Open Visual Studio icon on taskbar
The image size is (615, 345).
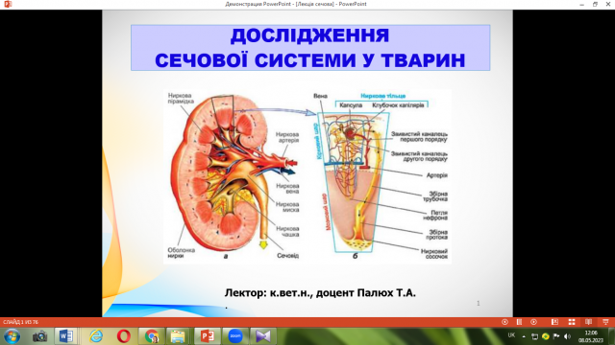[x=263, y=336]
